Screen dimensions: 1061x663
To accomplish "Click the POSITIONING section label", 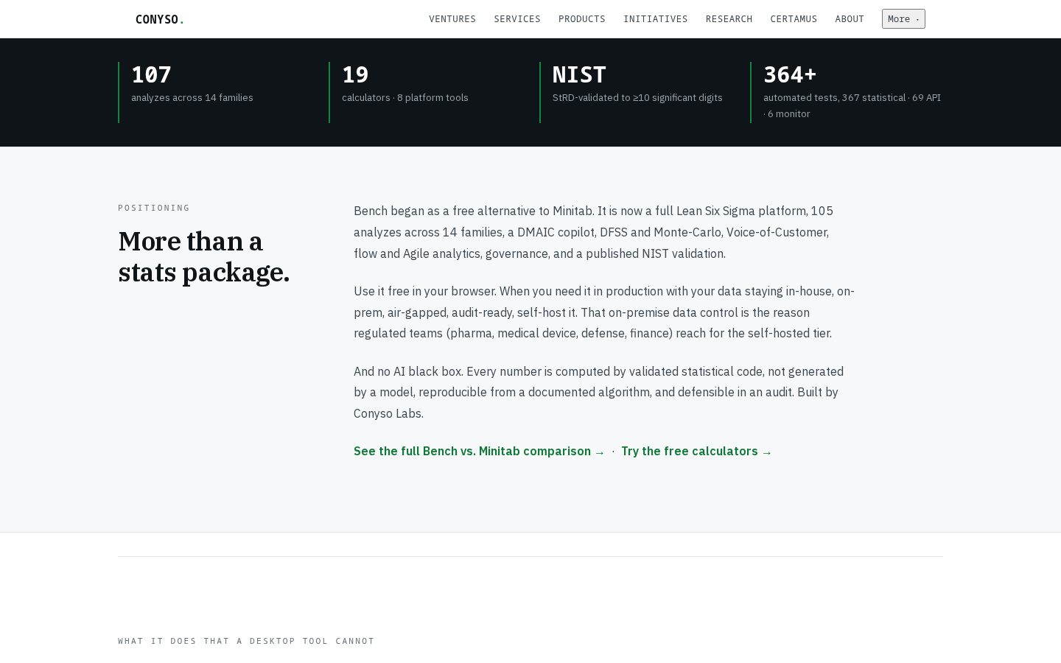I will 154,208.
